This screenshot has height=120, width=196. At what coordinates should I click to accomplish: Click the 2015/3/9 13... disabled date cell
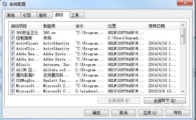pos(162,91)
